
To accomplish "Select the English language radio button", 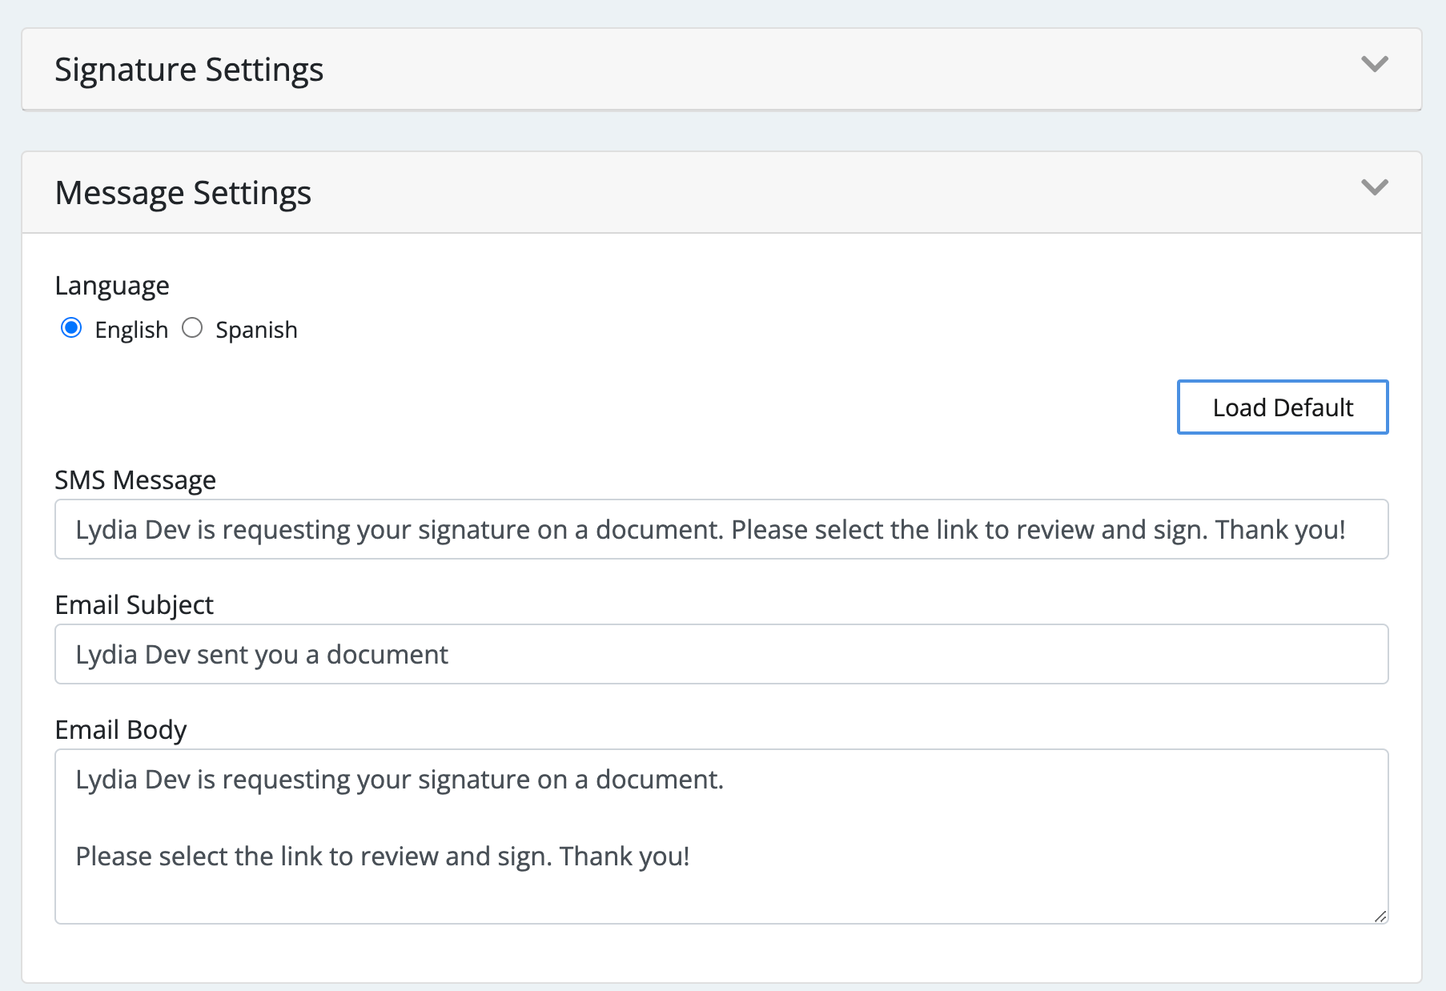I will click(x=71, y=328).
